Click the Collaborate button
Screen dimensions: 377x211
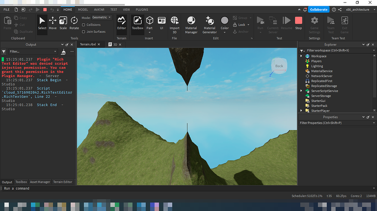[x=319, y=9]
